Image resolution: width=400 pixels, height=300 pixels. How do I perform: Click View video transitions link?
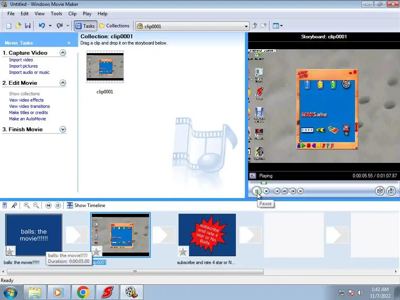pos(30,106)
